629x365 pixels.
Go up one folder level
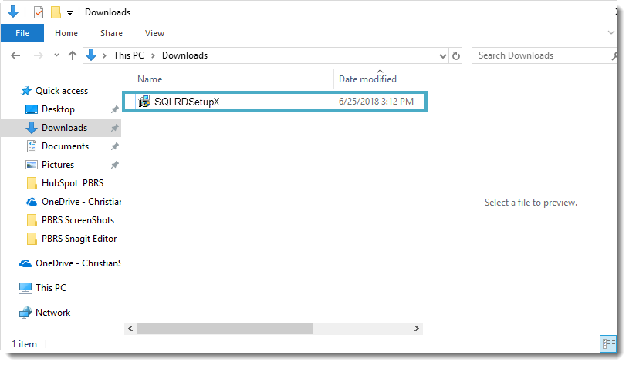click(73, 55)
